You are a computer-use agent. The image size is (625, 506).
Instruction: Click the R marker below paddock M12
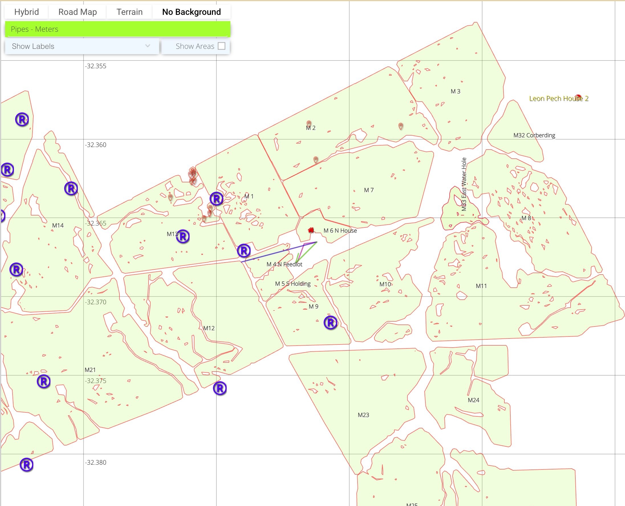pos(220,388)
